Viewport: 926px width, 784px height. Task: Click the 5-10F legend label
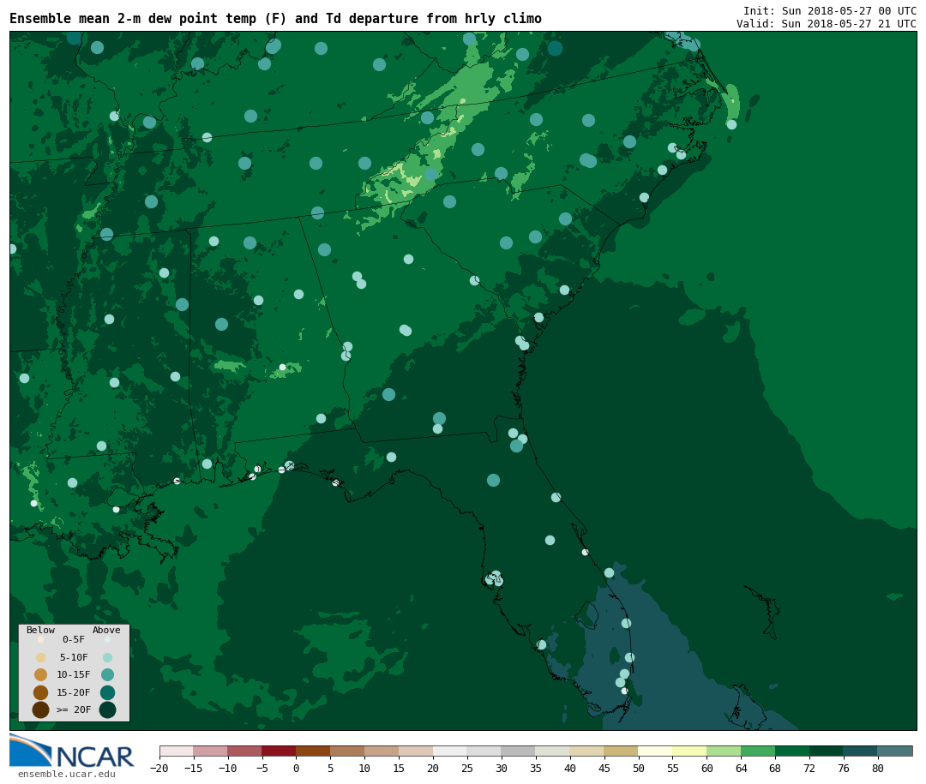(74, 657)
